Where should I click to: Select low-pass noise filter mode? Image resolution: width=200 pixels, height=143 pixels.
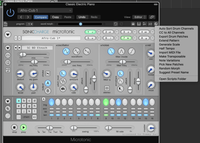(x=111, y=51)
